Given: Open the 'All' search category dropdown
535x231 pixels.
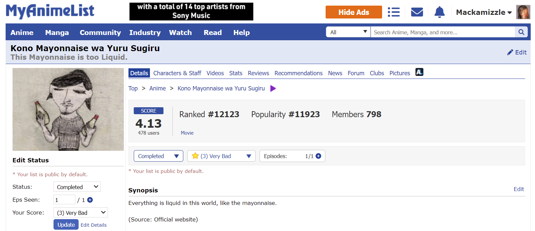Looking at the screenshot, I should (x=348, y=32).
